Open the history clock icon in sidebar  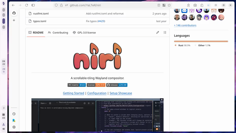click(14, 114)
